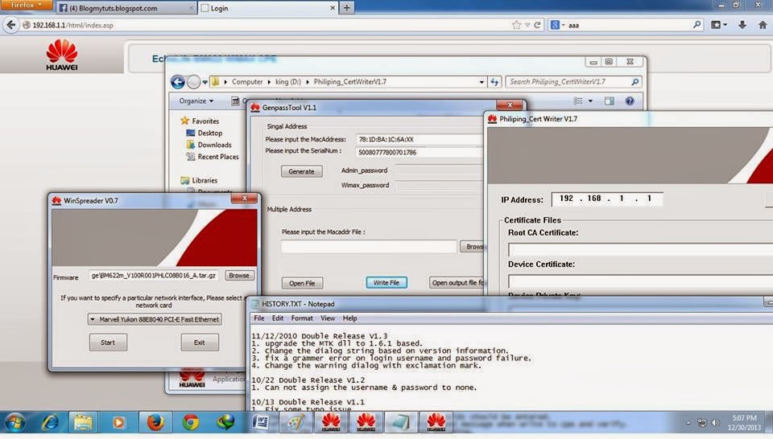Go back in the Firefox browser
773x439 pixels.
pyautogui.click(x=10, y=25)
